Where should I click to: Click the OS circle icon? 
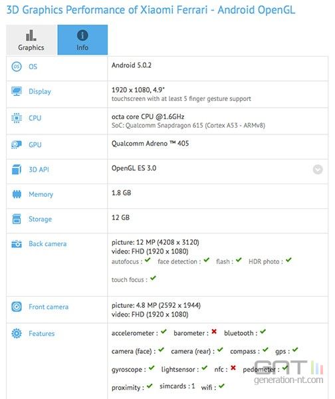pos(17,66)
